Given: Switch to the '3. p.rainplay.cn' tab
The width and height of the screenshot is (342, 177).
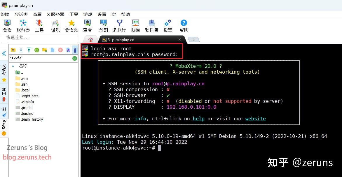Looking at the screenshot, I should (x=121, y=40).
